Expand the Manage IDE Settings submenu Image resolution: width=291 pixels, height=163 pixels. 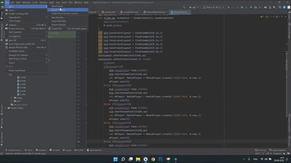coord(26,55)
